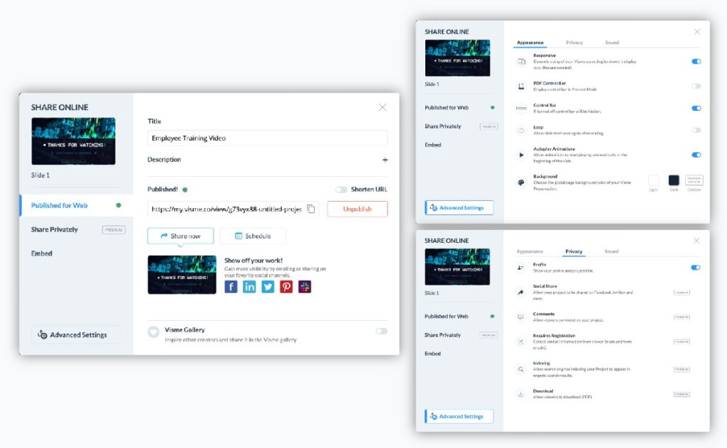Enable the Shorten URL toggle
This screenshot has width=727, height=448.
pyautogui.click(x=341, y=190)
